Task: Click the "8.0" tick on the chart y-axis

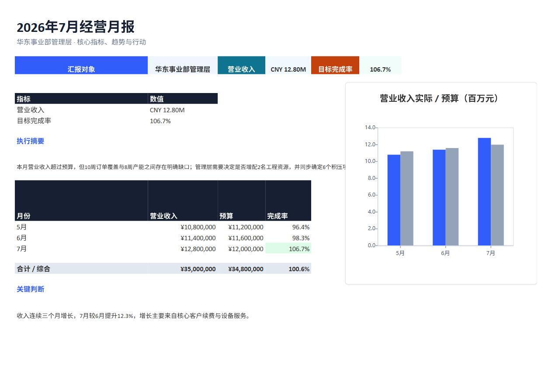Action: click(371, 178)
